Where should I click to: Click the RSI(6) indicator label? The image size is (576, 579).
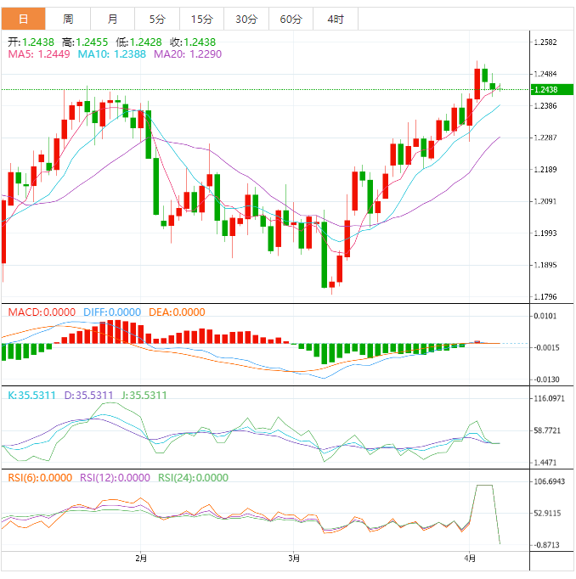[40, 477]
